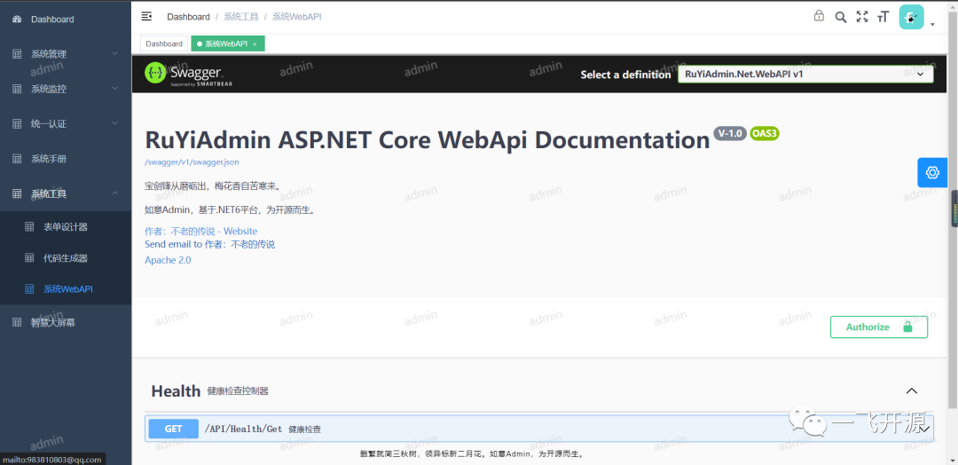Image resolution: width=958 pixels, height=465 pixels.
Task: Open the Select a definition dropdown
Action: click(x=805, y=74)
